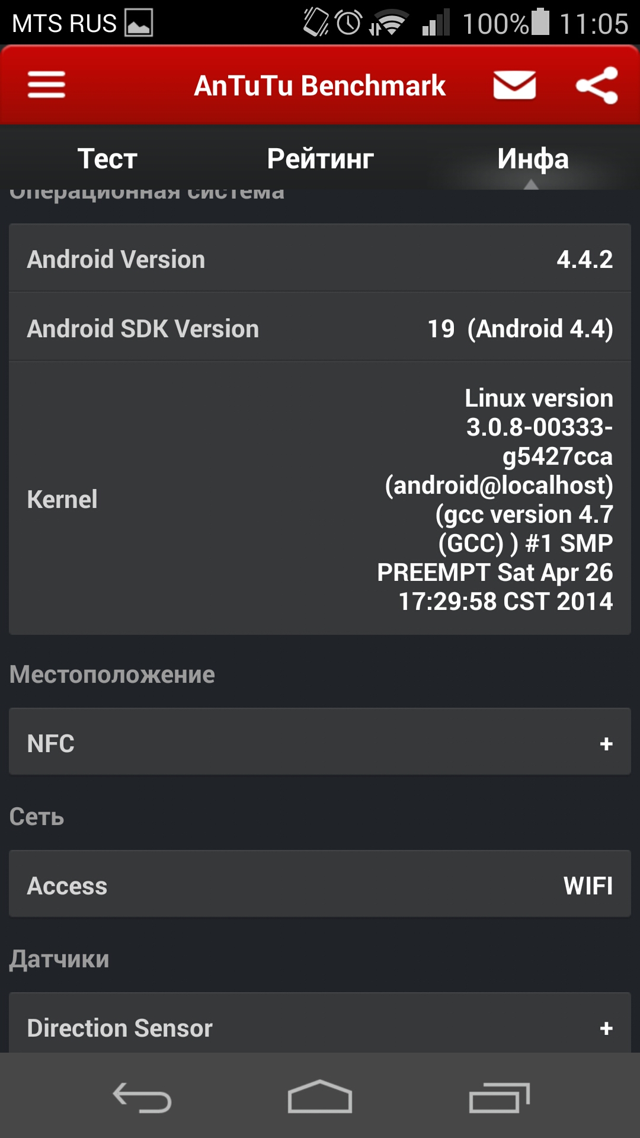This screenshot has width=640, height=1138.
Task: Tap the picture notification icon in status bar
Action: coord(139,23)
